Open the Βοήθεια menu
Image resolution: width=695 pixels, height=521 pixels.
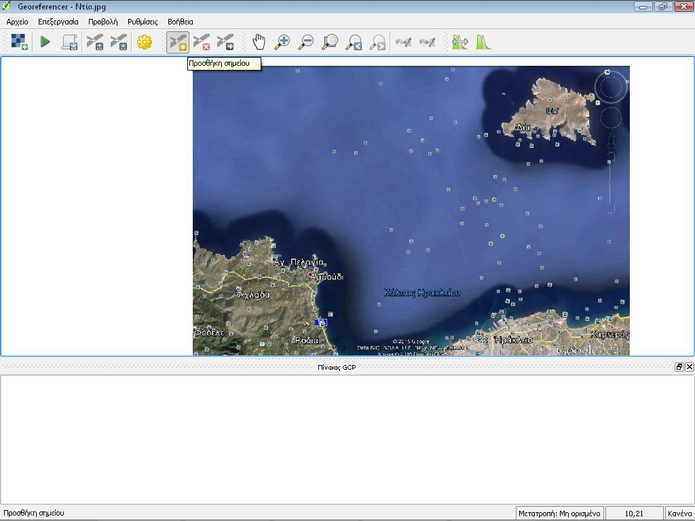tap(181, 22)
